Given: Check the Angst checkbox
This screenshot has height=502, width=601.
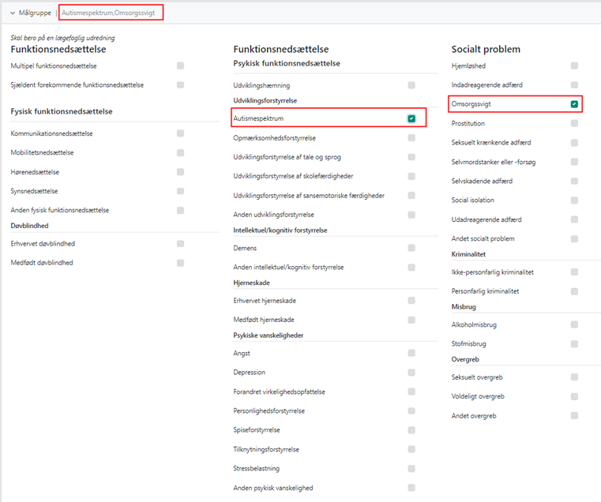Looking at the screenshot, I should (x=411, y=353).
